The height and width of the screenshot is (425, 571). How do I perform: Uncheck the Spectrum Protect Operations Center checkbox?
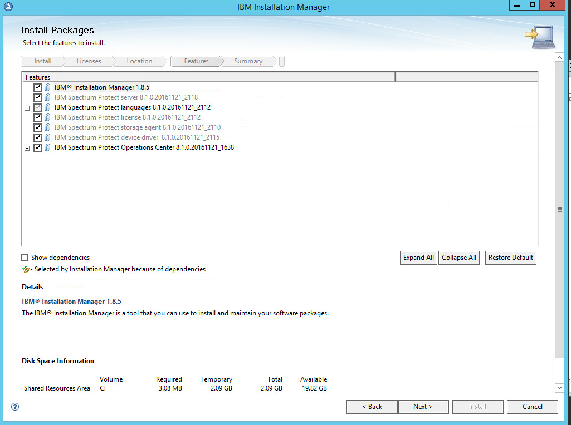point(38,147)
